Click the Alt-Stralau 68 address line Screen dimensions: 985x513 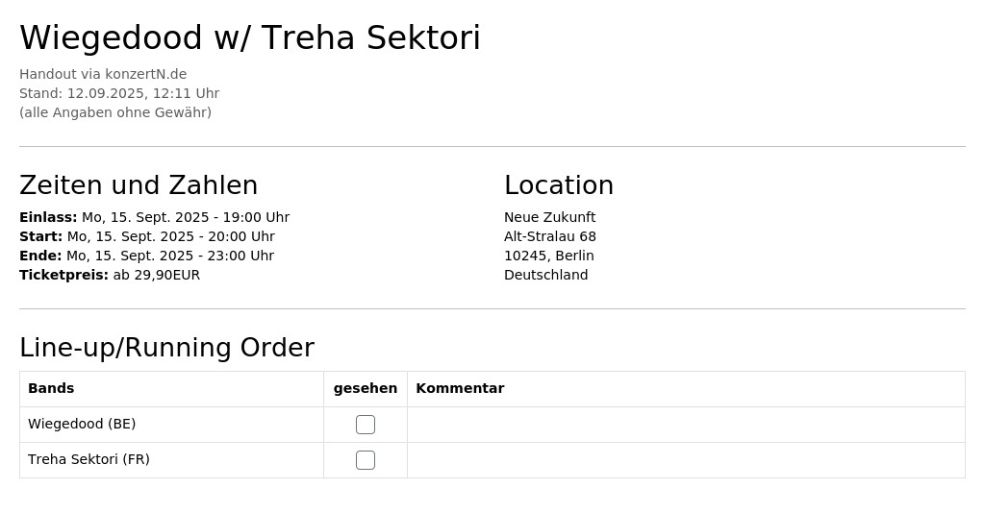[x=550, y=236]
